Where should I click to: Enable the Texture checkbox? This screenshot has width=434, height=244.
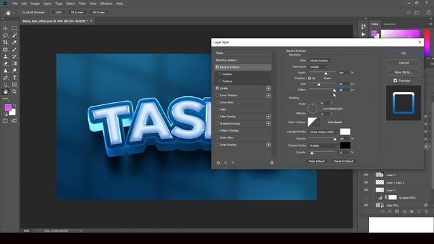[x=220, y=81]
